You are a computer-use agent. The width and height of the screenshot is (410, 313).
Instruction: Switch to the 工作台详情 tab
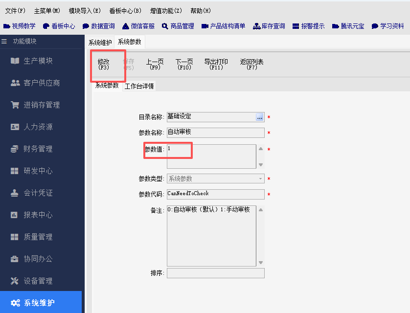(x=139, y=86)
